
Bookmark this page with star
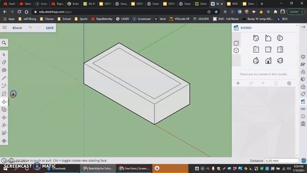coord(216,12)
